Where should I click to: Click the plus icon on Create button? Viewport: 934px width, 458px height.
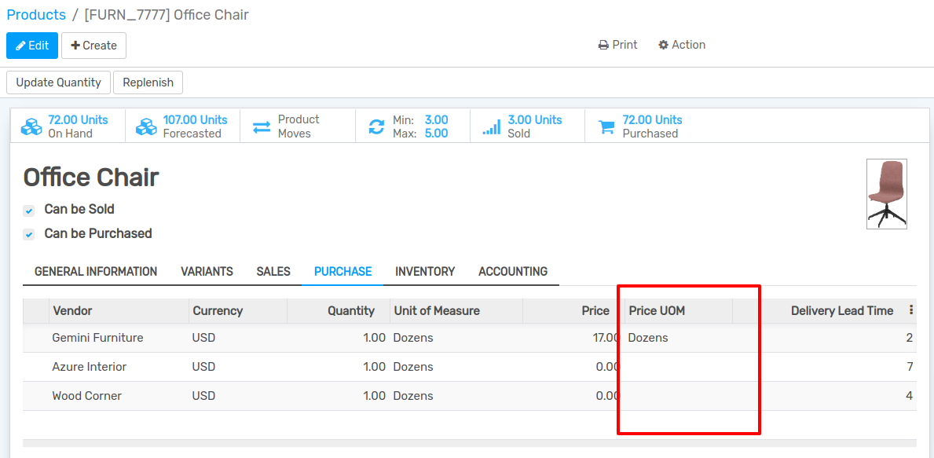[74, 45]
